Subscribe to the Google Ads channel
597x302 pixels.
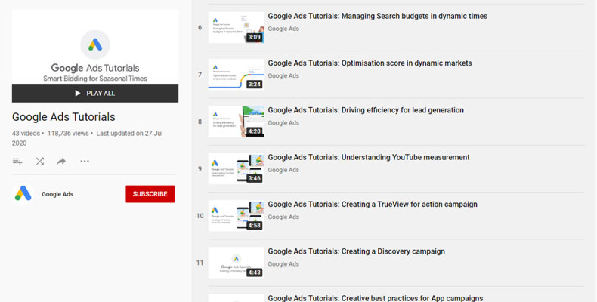[150, 194]
